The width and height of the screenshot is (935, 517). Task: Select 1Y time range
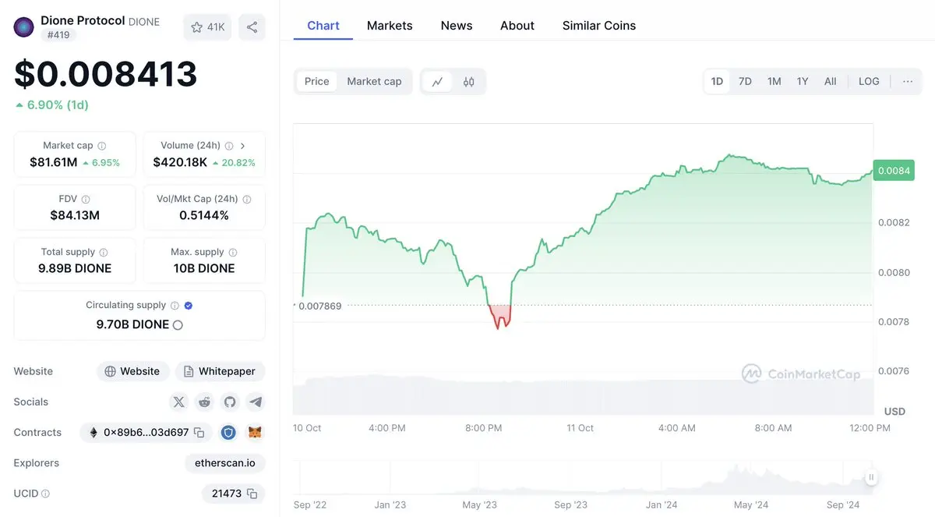point(803,81)
